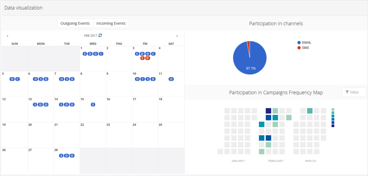The height and width of the screenshot is (176, 368).
Task: Click the C badge on February 5
Action: pos(17,79)
